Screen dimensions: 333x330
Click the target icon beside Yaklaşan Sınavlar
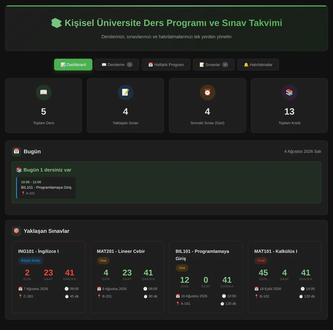coord(16,231)
